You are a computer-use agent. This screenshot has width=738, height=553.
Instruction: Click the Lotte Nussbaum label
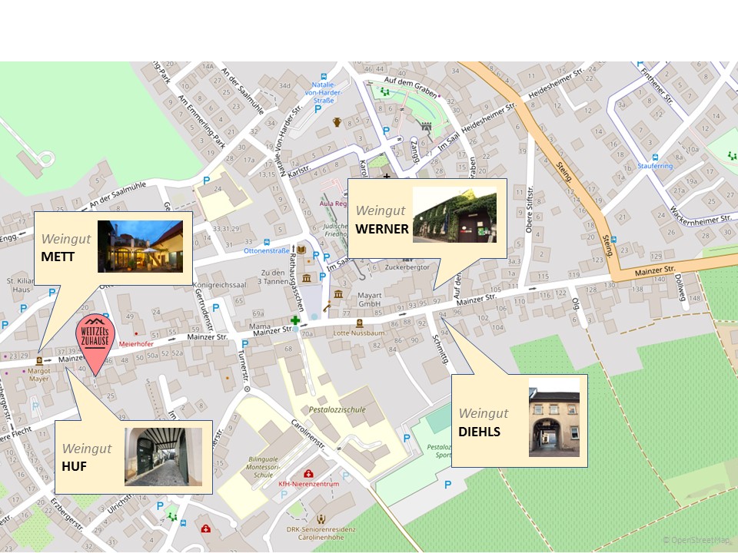point(359,333)
